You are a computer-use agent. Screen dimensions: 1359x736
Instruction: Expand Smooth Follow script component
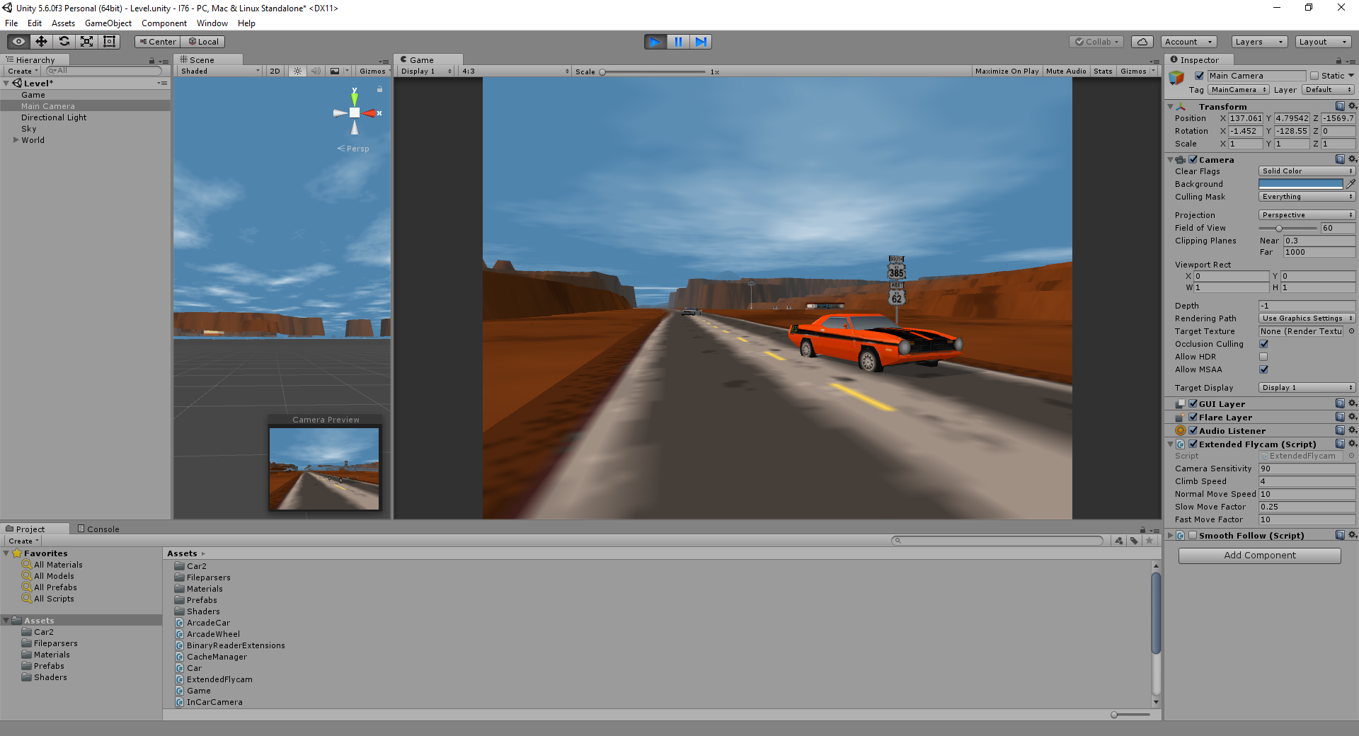1170,535
